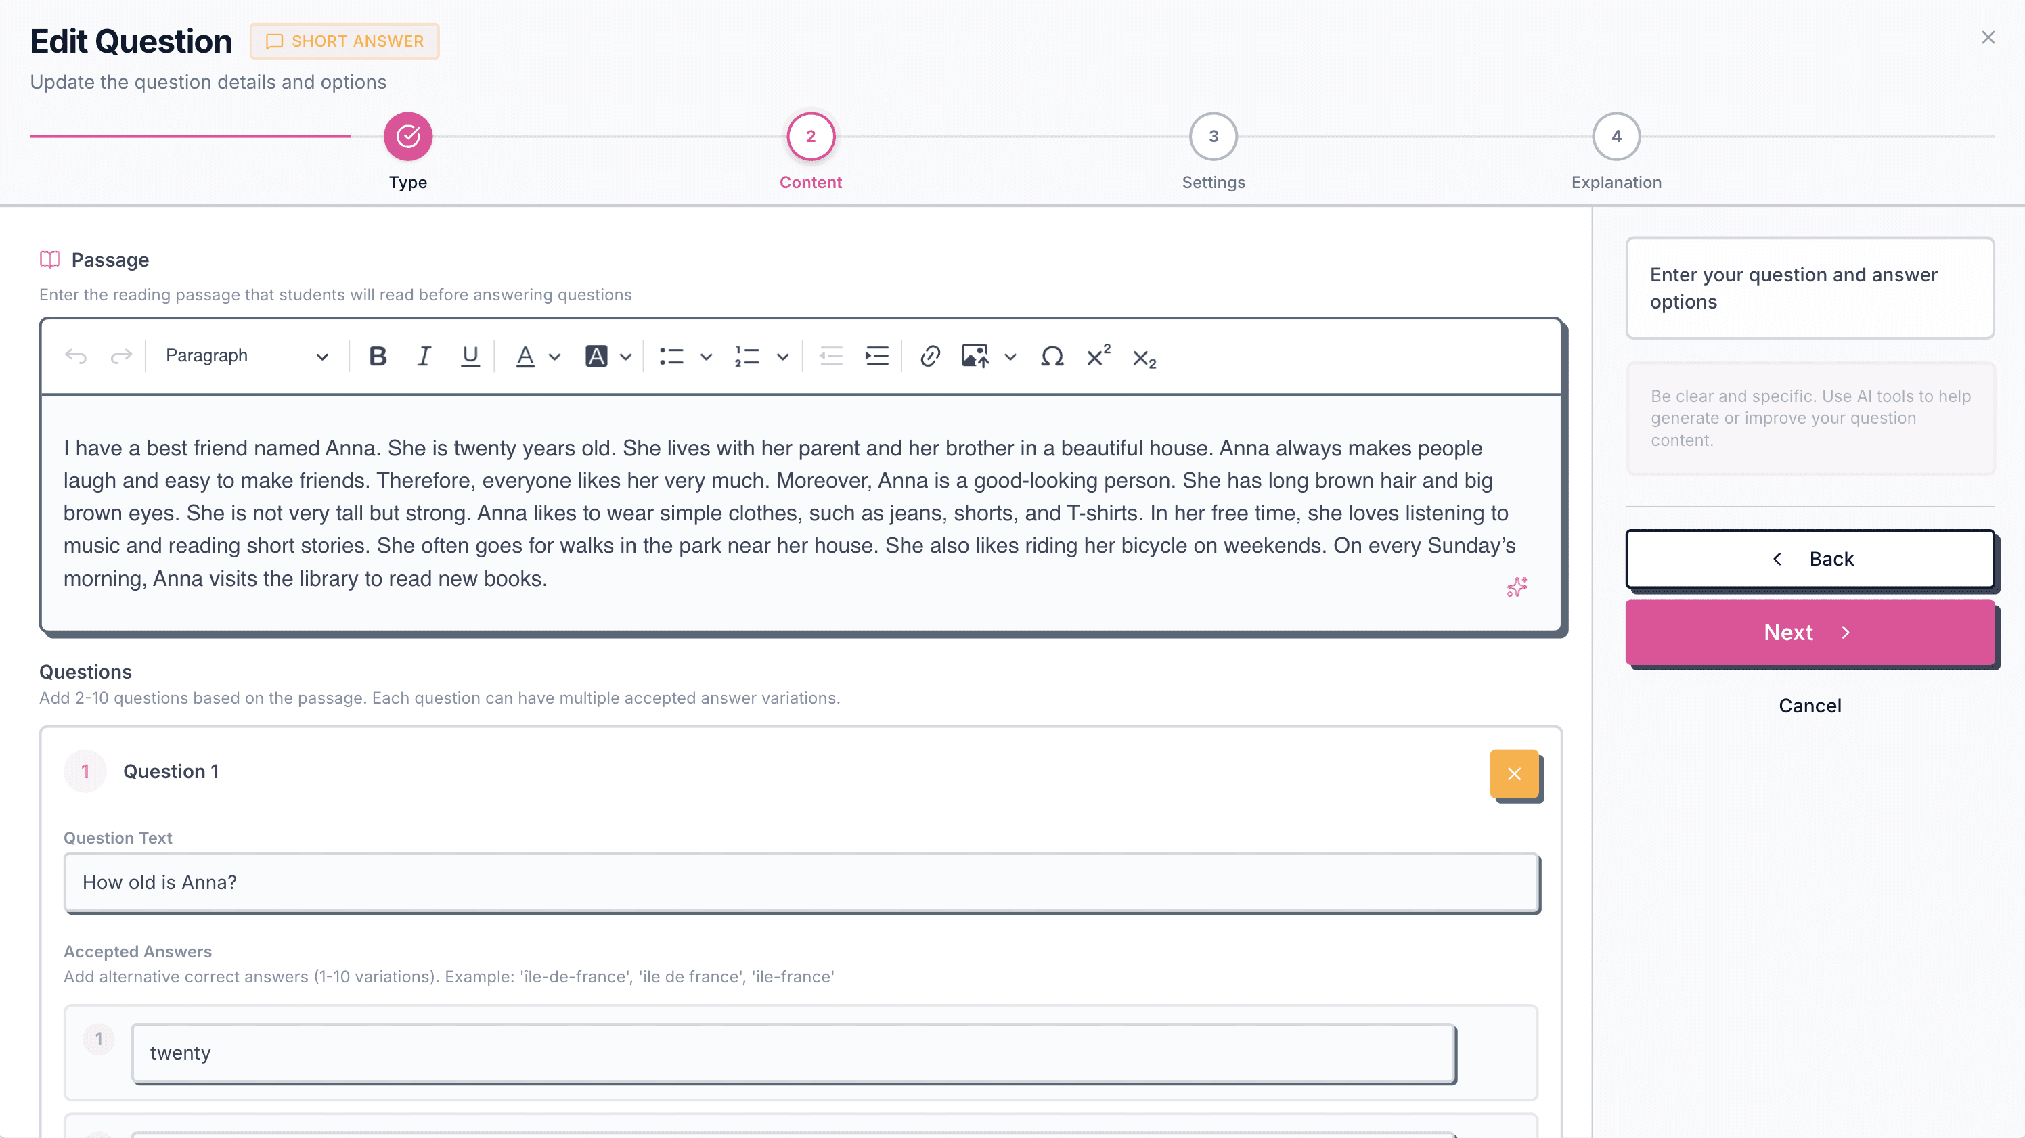Jump to the Explanation step
This screenshot has height=1138, width=2025.
[1616, 137]
